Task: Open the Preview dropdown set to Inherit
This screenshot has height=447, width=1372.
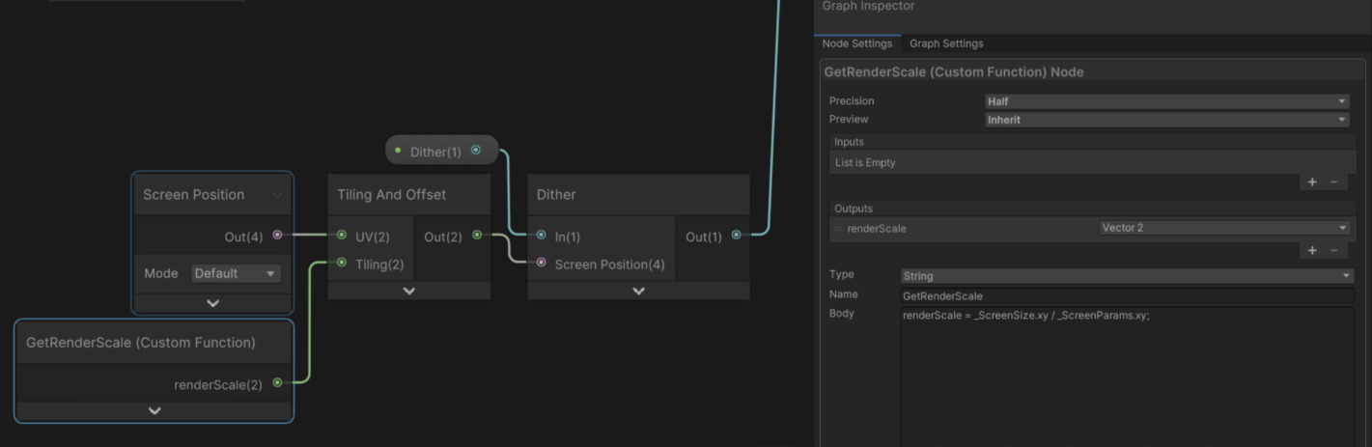Action: point(1166,120)
